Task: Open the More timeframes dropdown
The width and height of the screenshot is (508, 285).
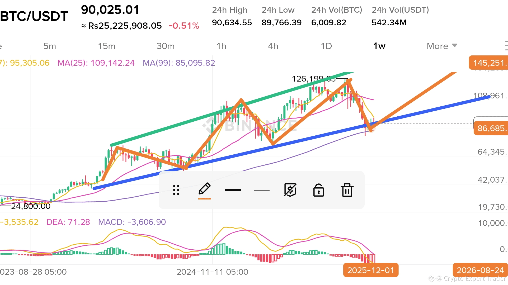Action: click(442, 46)
